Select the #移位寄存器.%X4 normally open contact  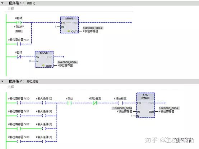coord(19,44)
